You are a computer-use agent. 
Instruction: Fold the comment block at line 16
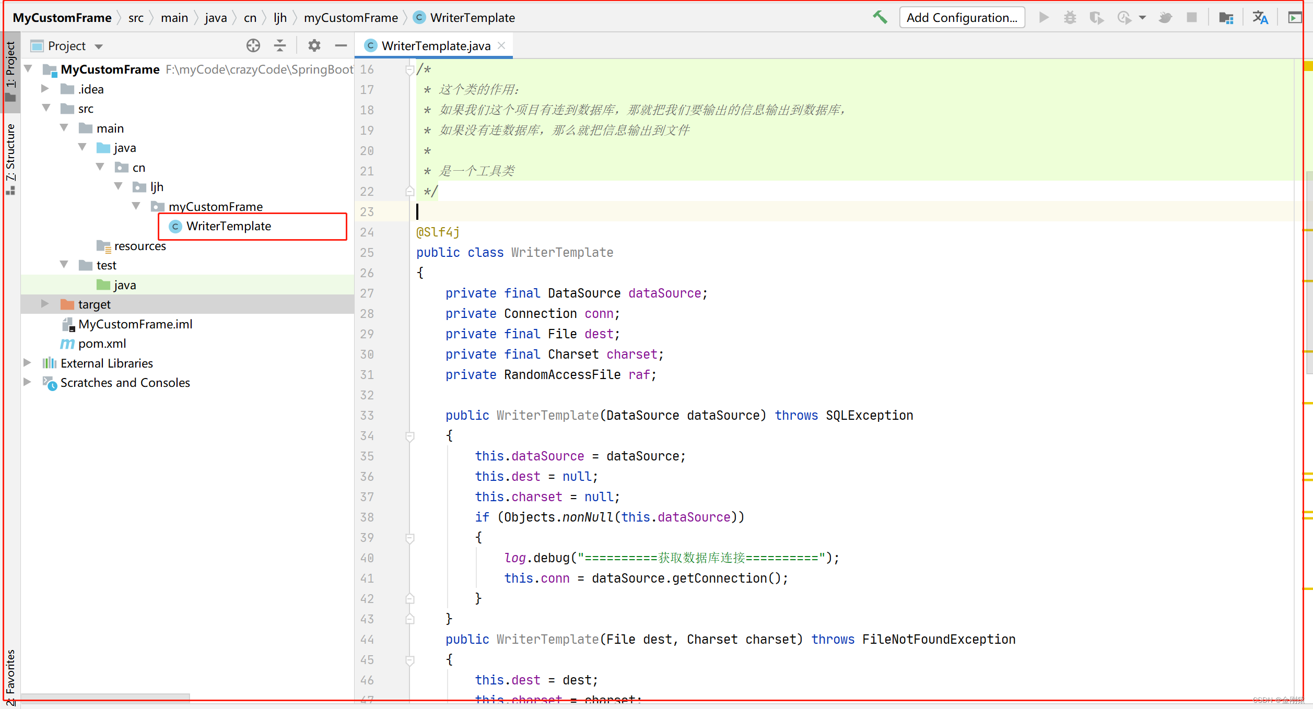pos(410,69)
